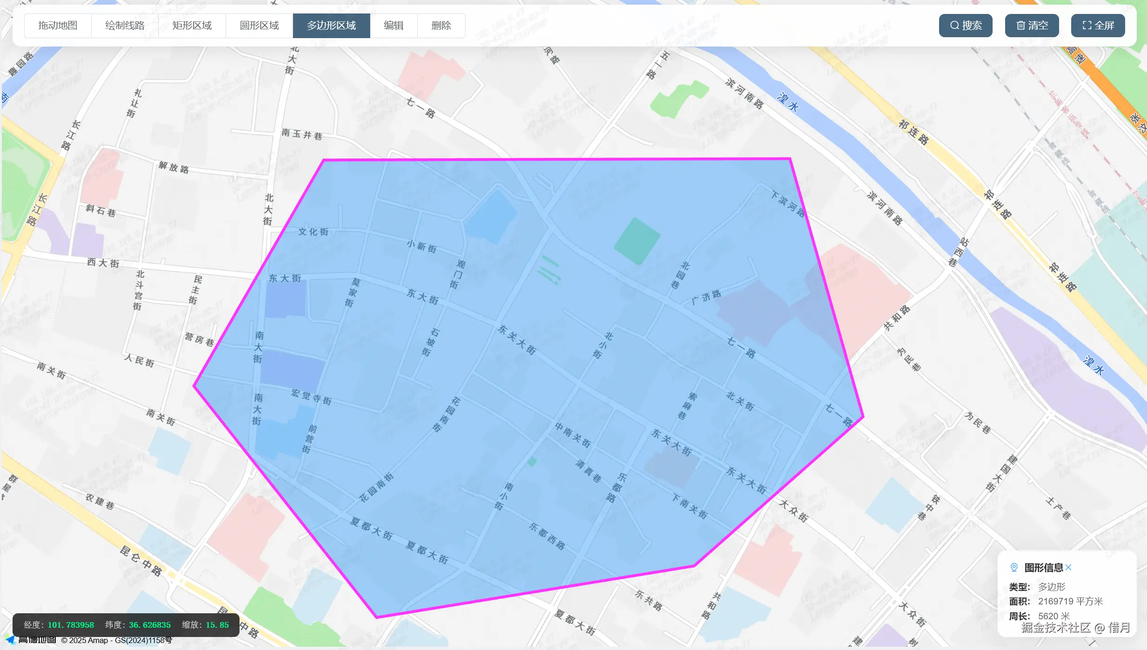1147x650 pixels.
Task: Click the trash icon in 清空 button
Action: pyautogui.click(x=1020, y=26)
